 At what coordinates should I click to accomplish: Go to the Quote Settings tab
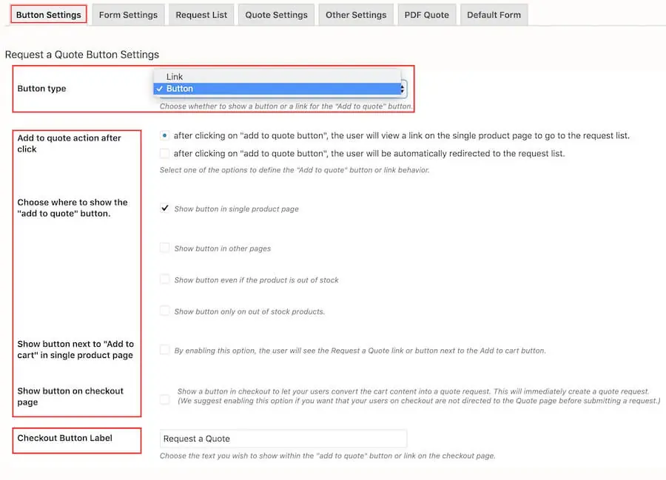[x=276, y=15]
